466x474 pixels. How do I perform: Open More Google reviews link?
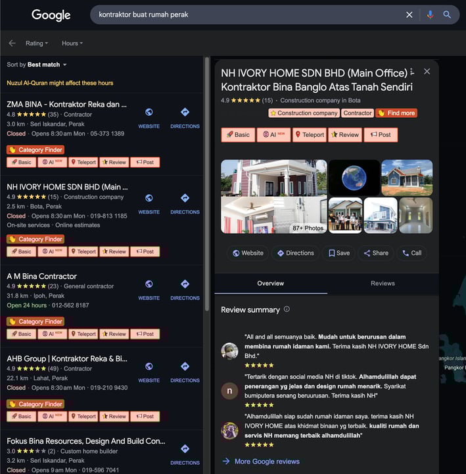(x=261, y=461)
